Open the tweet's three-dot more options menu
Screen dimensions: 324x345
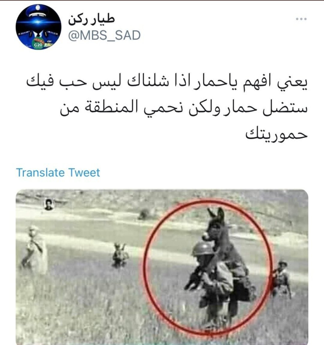click(x=301, y=19)
